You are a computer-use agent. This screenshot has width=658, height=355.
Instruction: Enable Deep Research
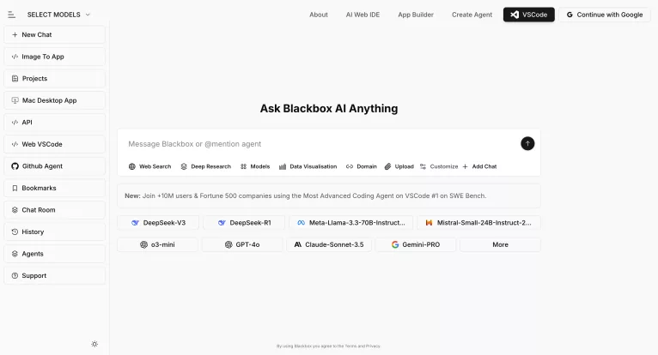click(205, 166)
